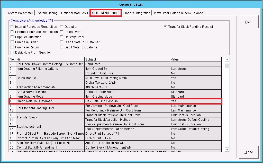Enable the Purchase Order checkbox
Screen dimensions: 263x164
click(12, 42)
